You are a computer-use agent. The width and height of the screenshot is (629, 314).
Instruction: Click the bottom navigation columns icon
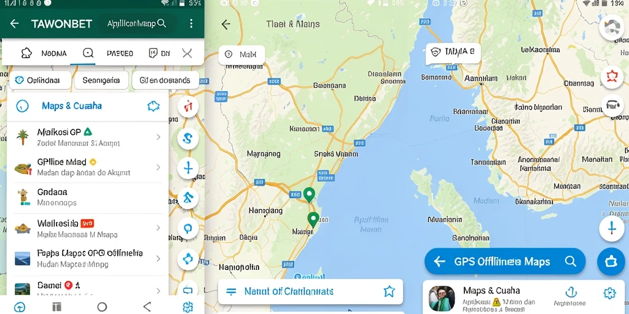tap(57, 307)
